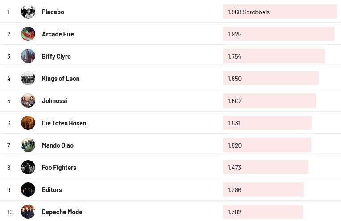This screenshot has width=341, height=221.
Task: Click the Biffy Clyro name link
Action: [x=56, y=56]
